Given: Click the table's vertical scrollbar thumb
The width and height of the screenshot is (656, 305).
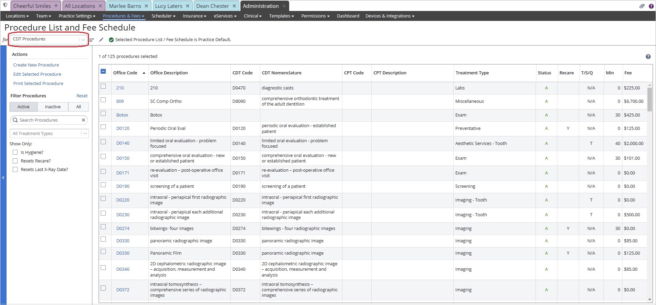Looking at the screenshot, I should click(649, 99).
